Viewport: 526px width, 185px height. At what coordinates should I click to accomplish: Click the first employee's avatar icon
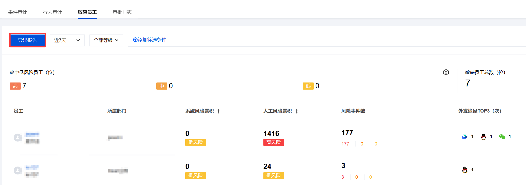click(18, 138)
